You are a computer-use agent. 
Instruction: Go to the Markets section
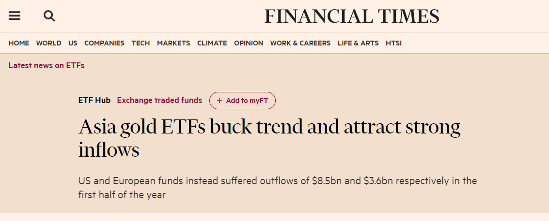tap(173, 43)
